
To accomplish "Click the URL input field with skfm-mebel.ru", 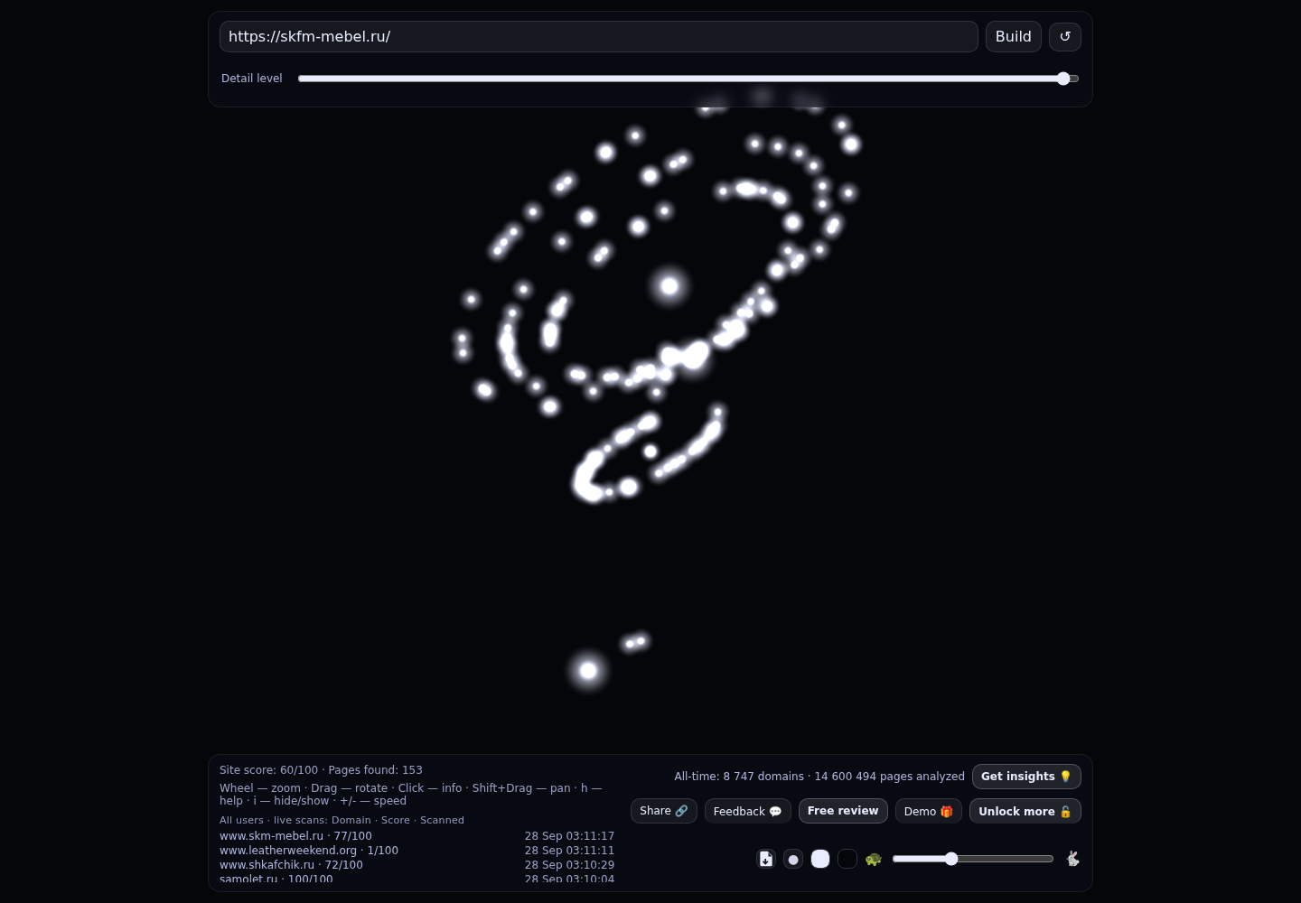I will [598, 36].
